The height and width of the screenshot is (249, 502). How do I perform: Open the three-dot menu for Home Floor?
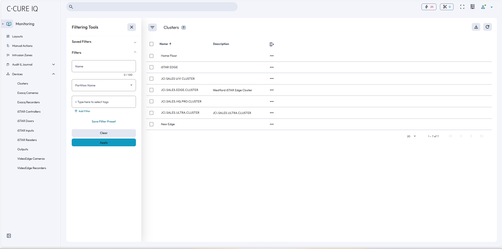(x=272, y=56)
